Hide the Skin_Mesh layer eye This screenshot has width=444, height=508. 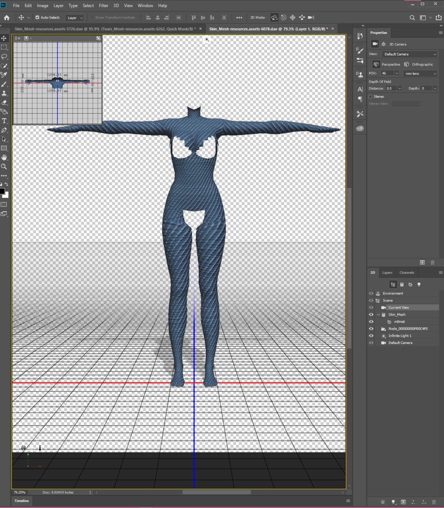[371, 315]
